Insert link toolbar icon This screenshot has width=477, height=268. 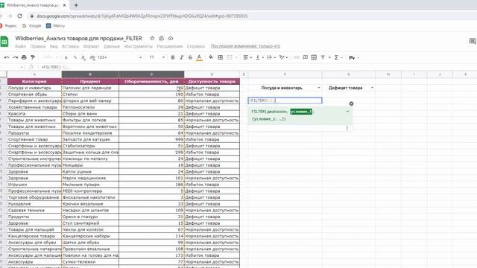297,57
